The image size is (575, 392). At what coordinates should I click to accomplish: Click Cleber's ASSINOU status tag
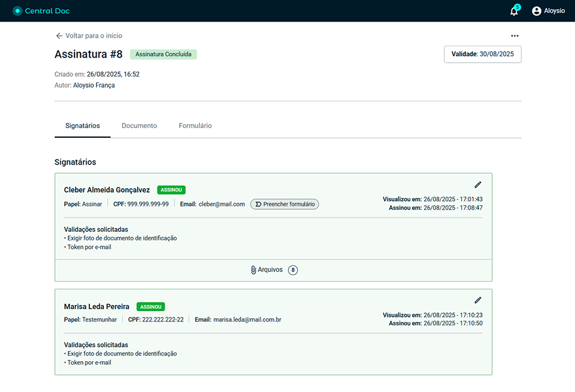coord(171,190)
